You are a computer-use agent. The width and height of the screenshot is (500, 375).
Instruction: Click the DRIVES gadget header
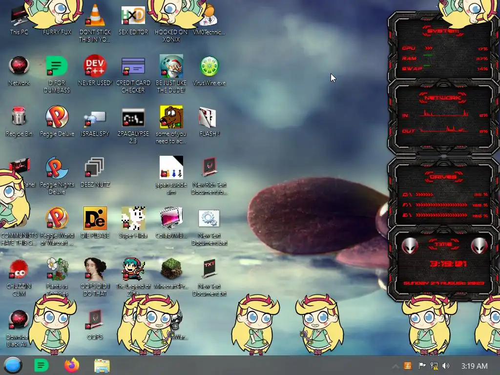pos(443,177)
